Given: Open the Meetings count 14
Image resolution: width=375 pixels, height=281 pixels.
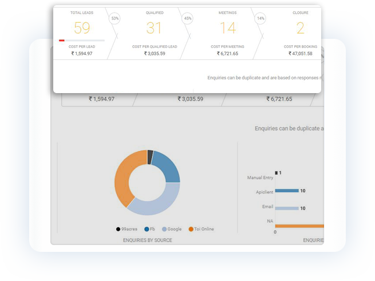Looking at the screenshot, I should (227, 27).
